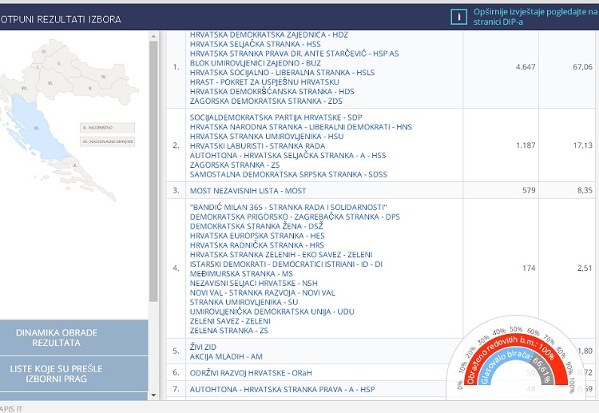Viewport: 599px width, 413px height.
Task: Click Zagorska demokratska stranka - ZDS
Action: pyautogui.click(x=266, y=101)
